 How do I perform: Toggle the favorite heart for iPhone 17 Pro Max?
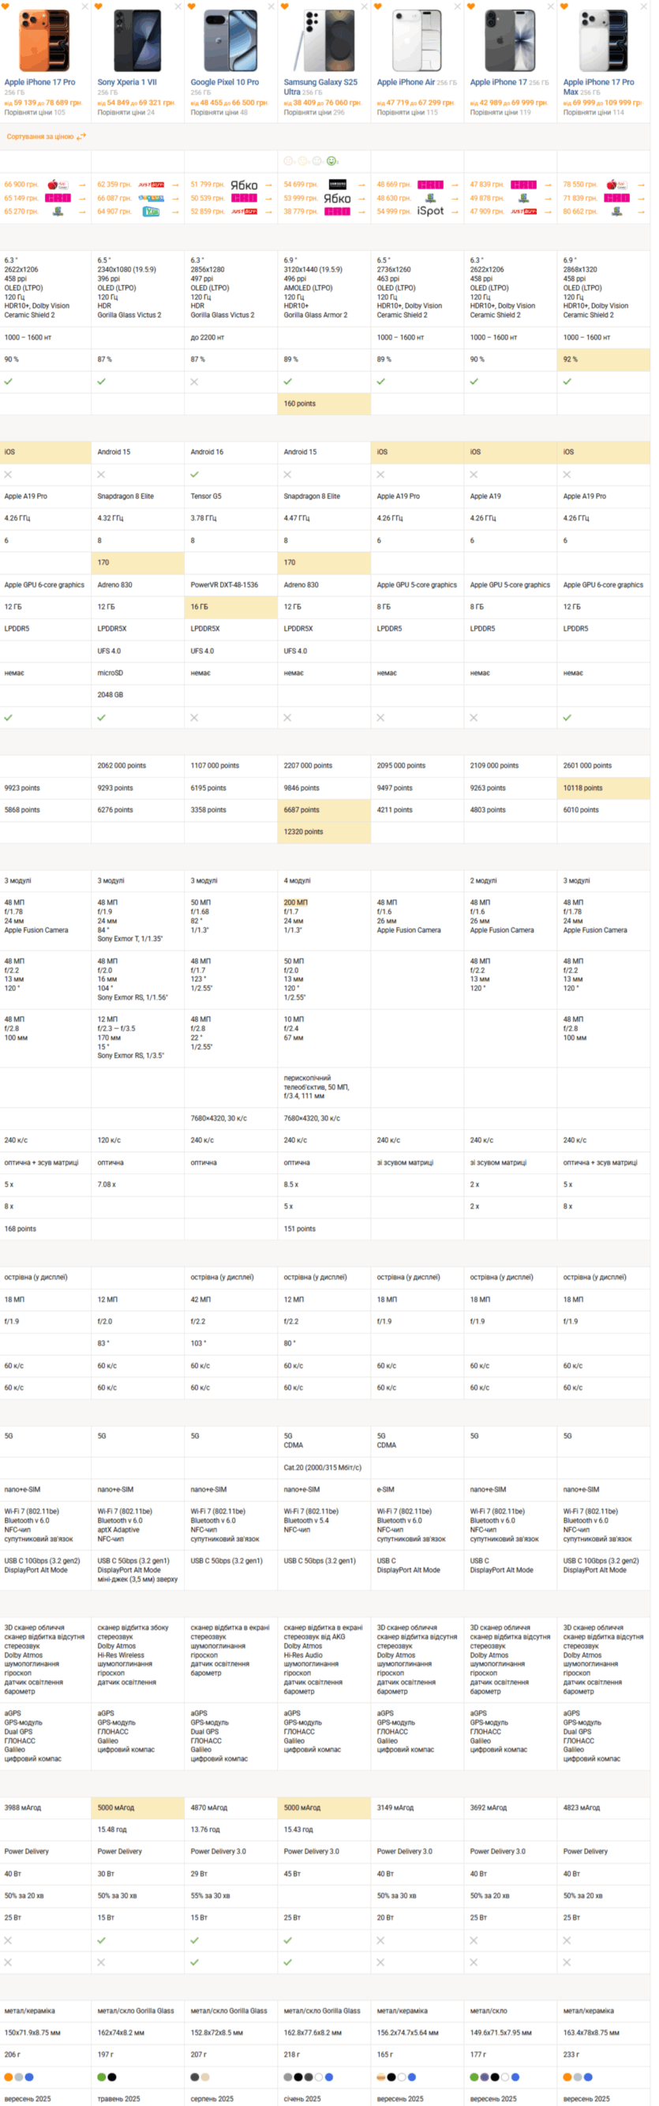pyautogui.click(x=564, y=6)
